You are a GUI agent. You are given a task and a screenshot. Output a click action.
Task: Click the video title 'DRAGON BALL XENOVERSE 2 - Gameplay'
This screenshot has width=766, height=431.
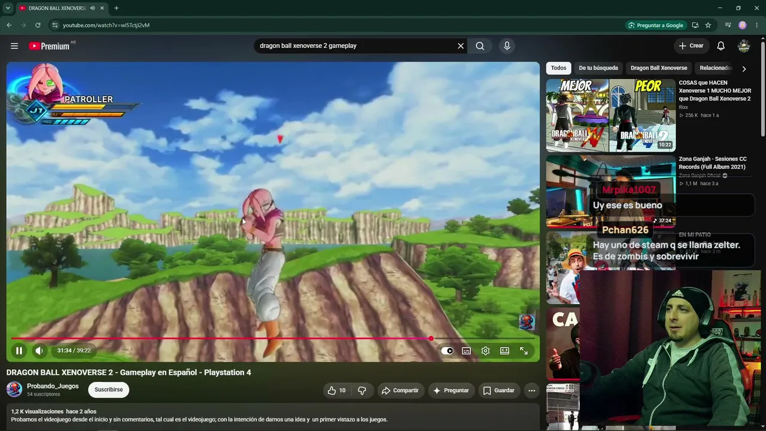tap(129, 372)
